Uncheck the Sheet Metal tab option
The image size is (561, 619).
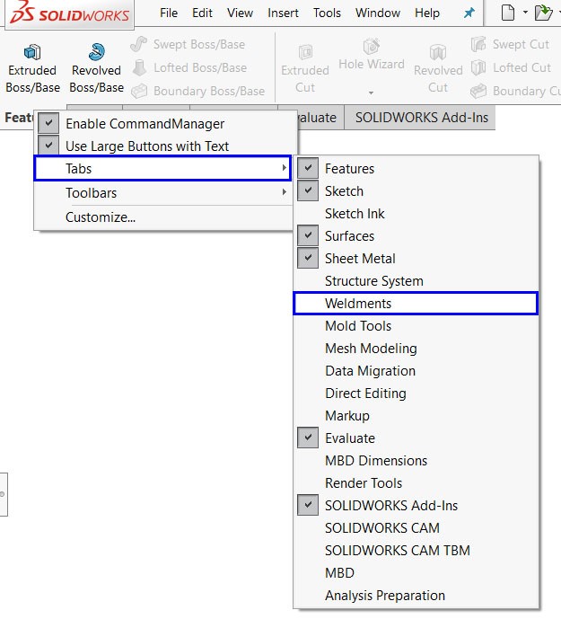[x=308, y=258]
